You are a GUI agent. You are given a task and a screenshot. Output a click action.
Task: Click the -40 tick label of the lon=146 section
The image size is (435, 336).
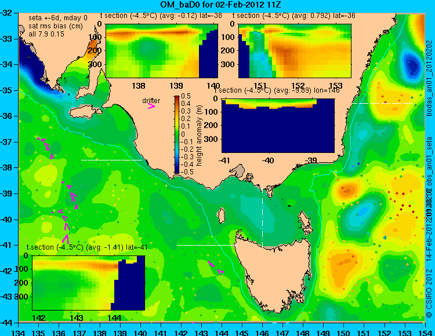point(268,160)
